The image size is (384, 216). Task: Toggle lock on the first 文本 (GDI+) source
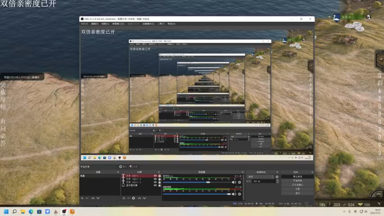(159, 176)
